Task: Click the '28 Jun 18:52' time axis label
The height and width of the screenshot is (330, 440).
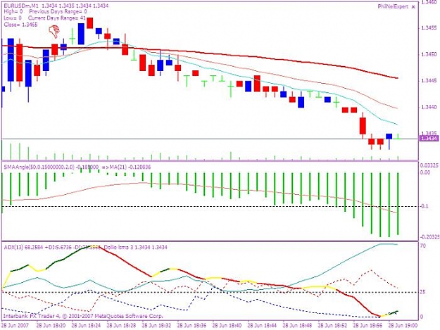Action: pyautogui.click(x=333, y=326)
